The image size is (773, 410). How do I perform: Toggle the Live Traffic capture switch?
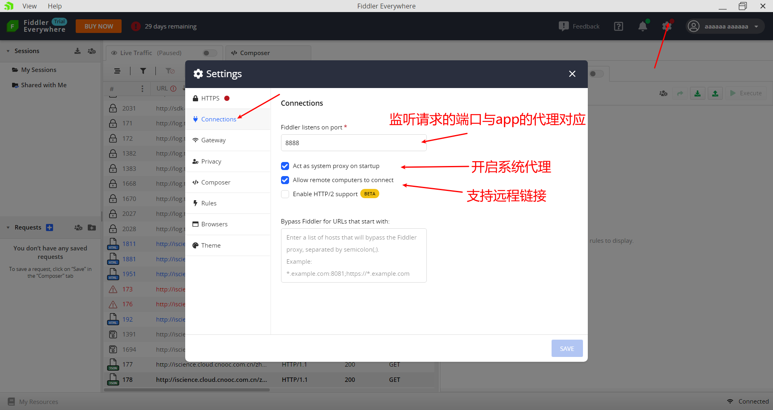point(209,53)
